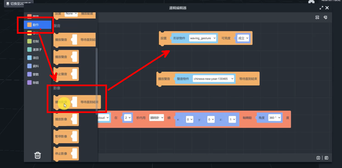Click the clean-up brush icon in toolbar
The width and height of the screenshot is (342, 168).
click(x=325, y=17)
